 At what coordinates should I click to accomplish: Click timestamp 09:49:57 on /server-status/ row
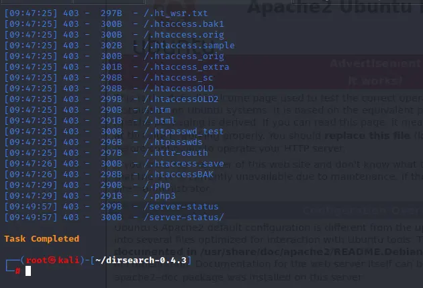coord(31,218)
